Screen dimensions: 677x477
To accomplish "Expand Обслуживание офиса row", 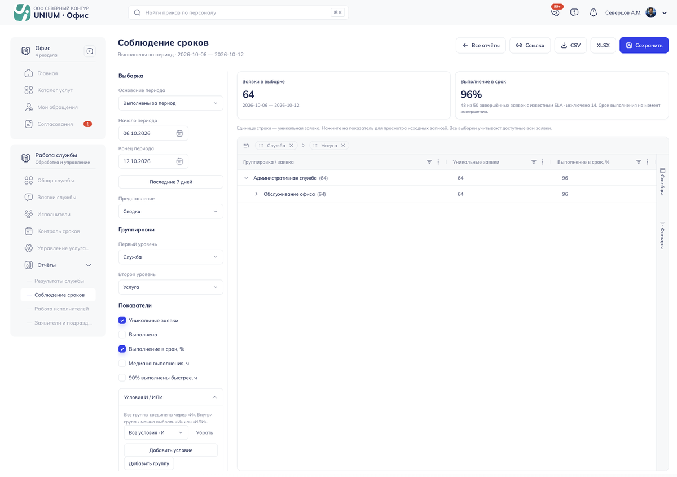I will (256, 194).
